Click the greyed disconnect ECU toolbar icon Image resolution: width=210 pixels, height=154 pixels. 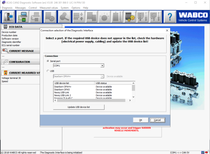tap(35, 17)
